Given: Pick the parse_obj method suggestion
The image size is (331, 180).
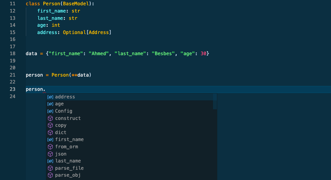Looking at the screenshot, I should coord(130,175).
